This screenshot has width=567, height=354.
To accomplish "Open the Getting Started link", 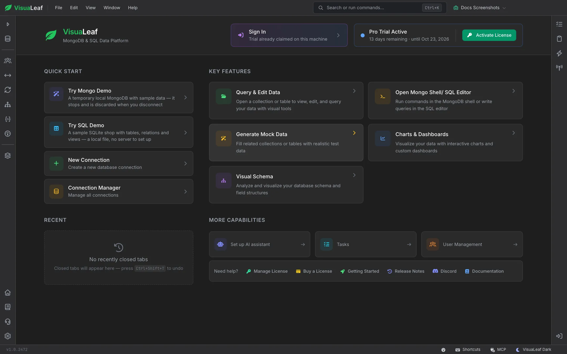I will click(x=360, y=271).
